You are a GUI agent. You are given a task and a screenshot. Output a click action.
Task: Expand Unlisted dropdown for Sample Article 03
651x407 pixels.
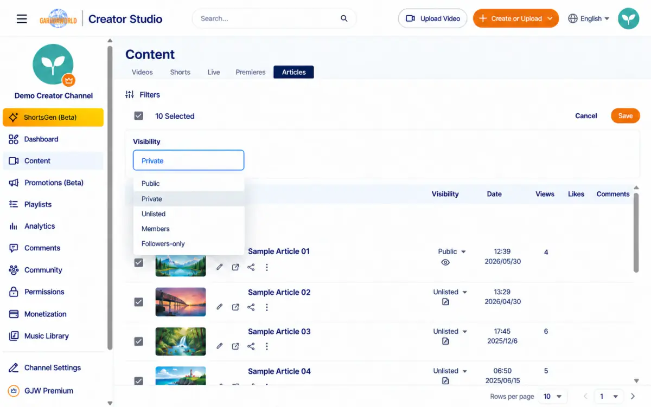(465, 332)
